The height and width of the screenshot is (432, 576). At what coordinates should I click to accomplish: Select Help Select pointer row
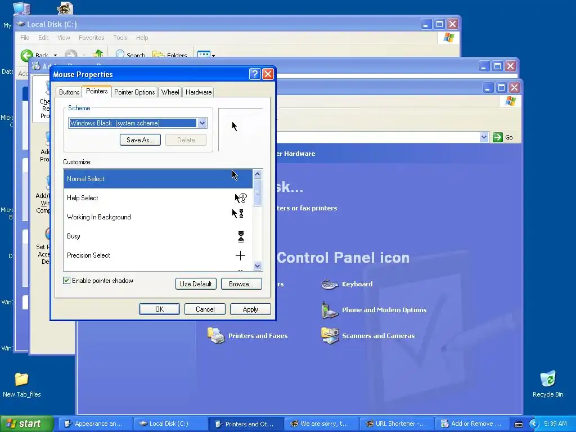coord(158,198)
